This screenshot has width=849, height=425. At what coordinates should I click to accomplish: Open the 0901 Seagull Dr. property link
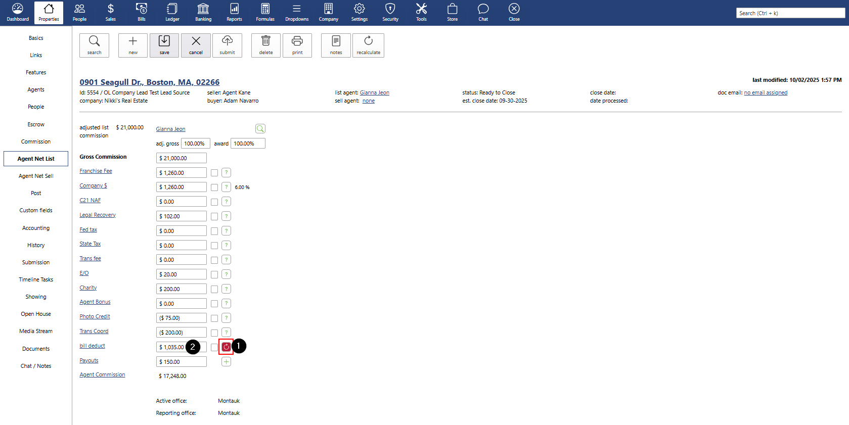(x=149, y=82)
